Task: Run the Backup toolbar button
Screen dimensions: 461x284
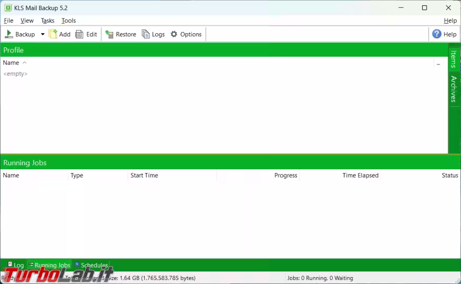Action: [x=20, y=34]
